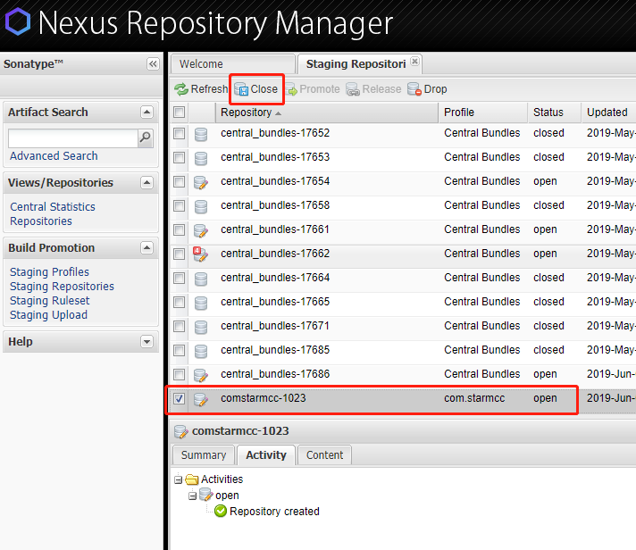Sort by the Profile column header

click(x=483, y=112)
